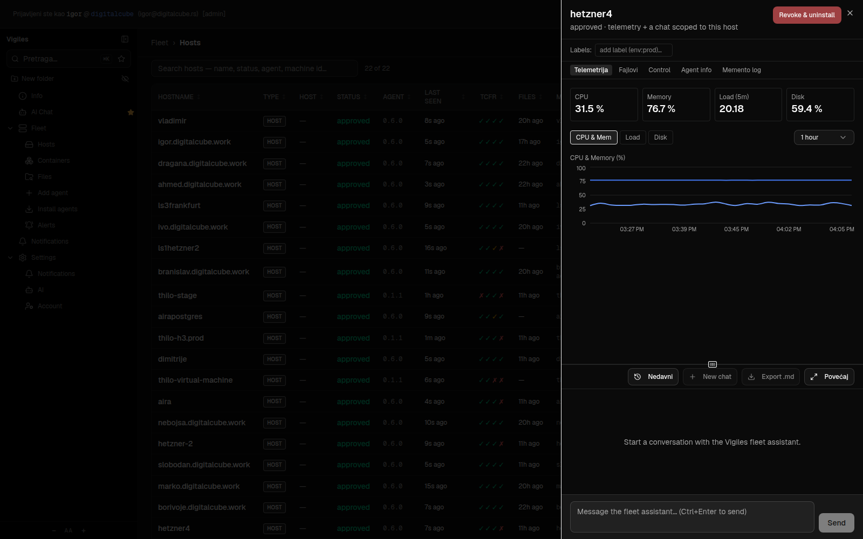Open the Memento log tab

(742, 70)
